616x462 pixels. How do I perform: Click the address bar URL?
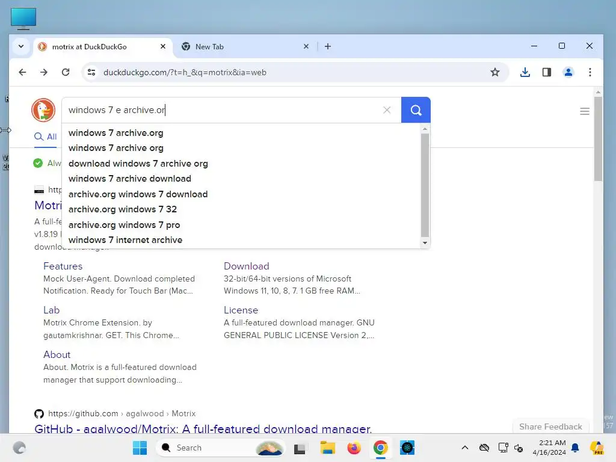[x=185, y=72]
